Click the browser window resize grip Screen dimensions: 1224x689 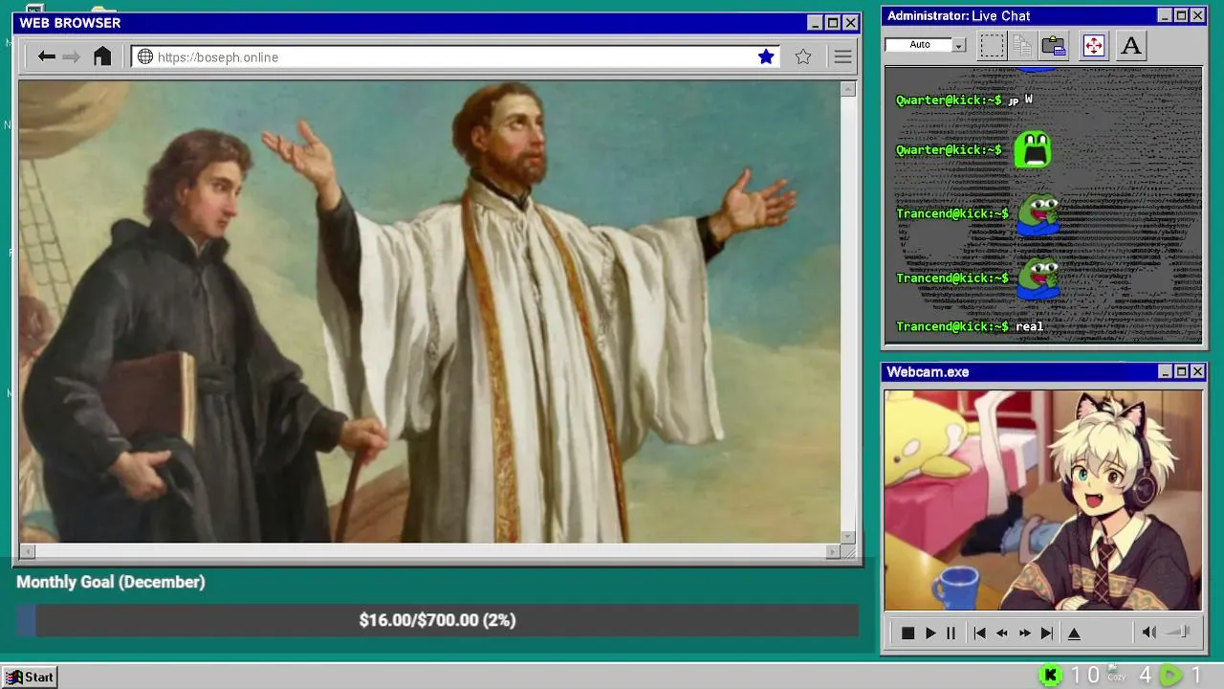pyautogui.click(x=848, y=551)
